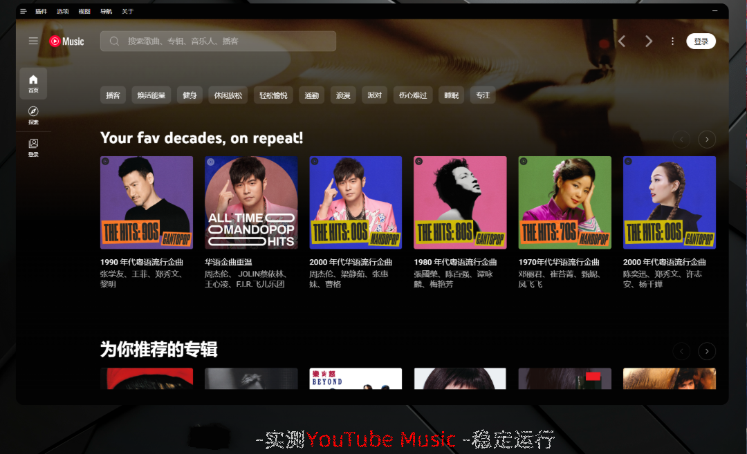Click the 登录 sign-in button
Viewport: 747px width, 454px height.
[x=701, y=41]
